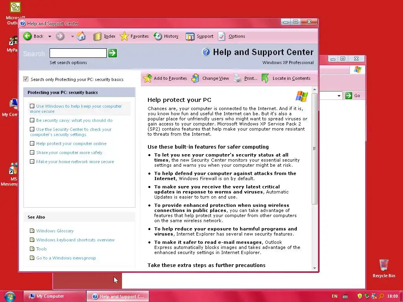Image resolution: width=403 pixels, height=302 pixels.
Task: Open 'Make your home network more secure' topic
Action: click(x=75, y=162)
